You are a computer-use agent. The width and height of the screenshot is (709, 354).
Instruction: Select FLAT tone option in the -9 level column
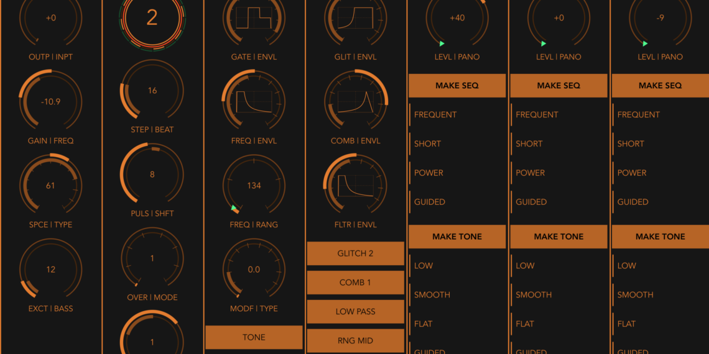point(626,324)
